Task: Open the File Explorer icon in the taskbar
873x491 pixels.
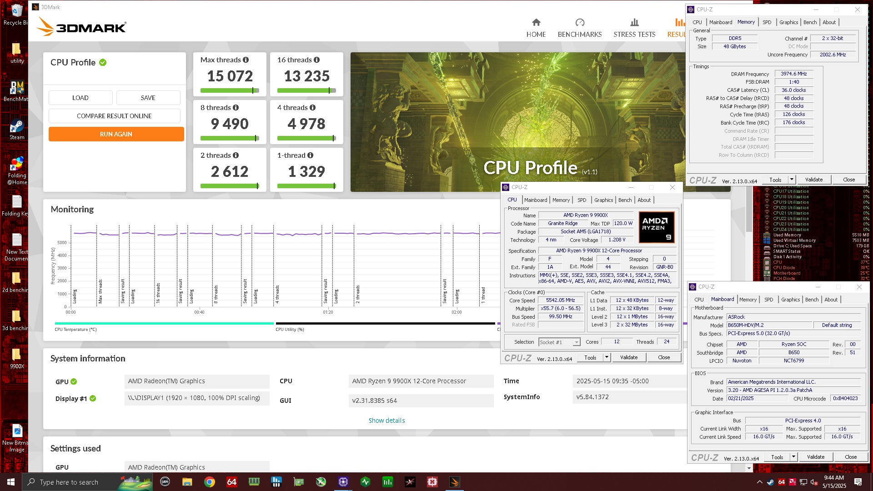Action: (187, 482)
